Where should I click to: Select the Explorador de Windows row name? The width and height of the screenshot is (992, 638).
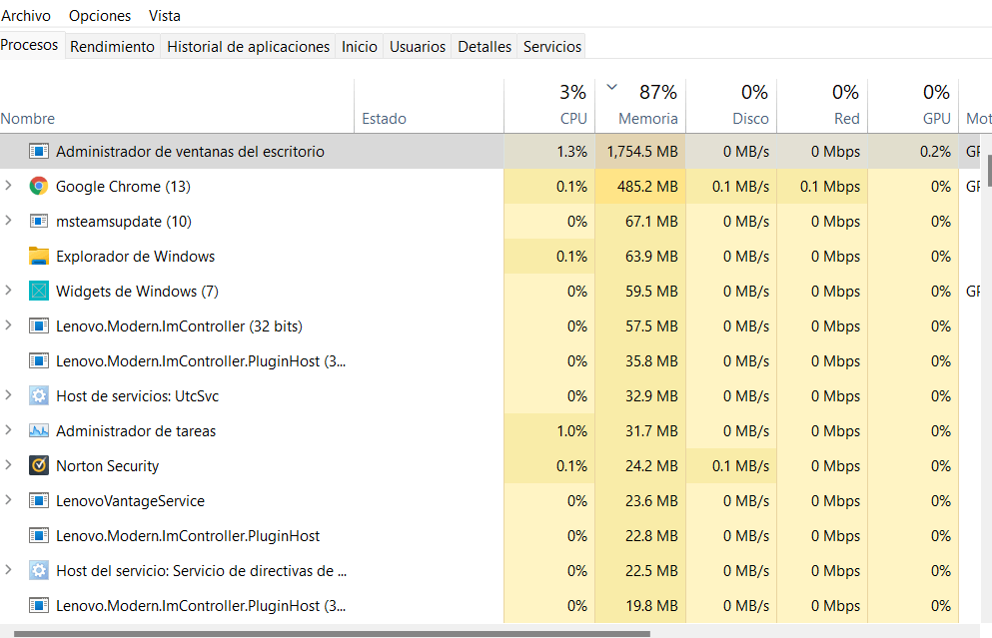click(136, 256)
